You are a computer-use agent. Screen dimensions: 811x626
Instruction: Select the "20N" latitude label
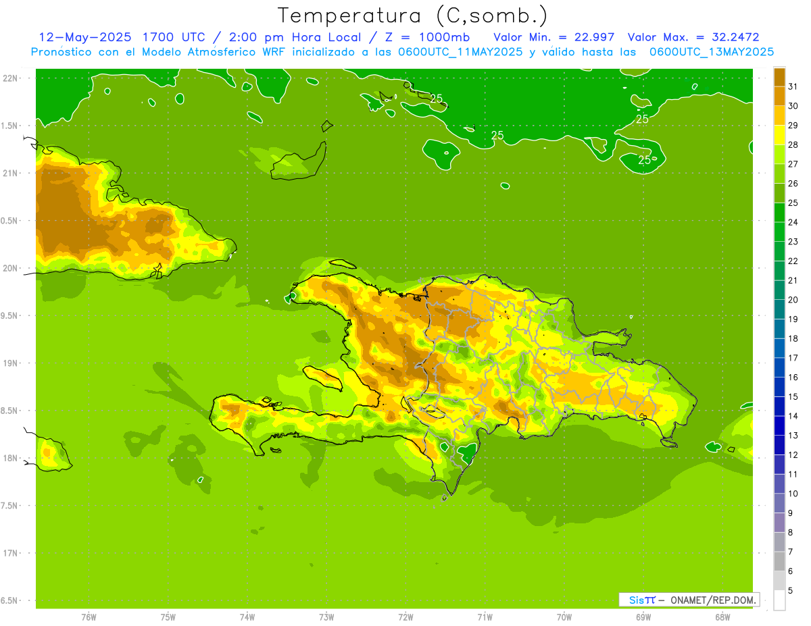10,268
